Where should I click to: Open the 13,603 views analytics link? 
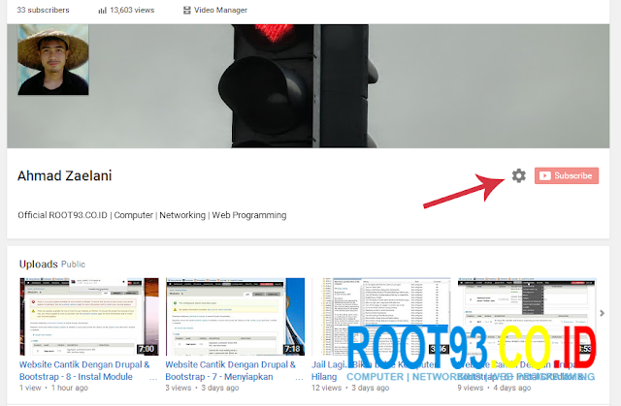(x=132, y=11)
